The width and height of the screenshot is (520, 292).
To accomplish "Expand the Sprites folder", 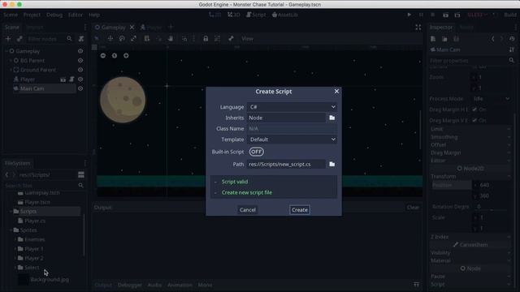I will [x=11, y=230].
